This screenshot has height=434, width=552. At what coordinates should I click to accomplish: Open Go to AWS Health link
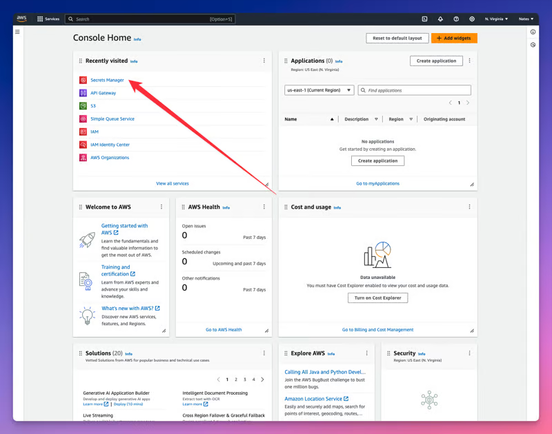point(224,329)
